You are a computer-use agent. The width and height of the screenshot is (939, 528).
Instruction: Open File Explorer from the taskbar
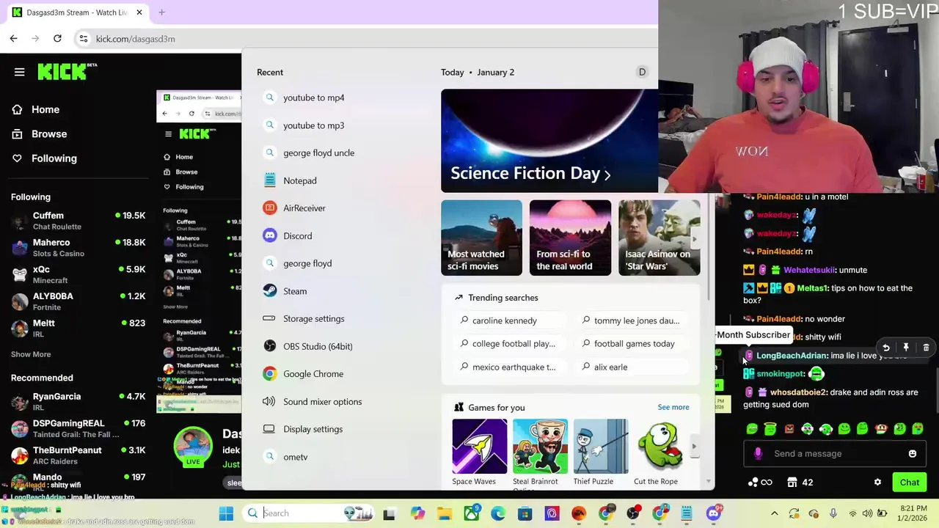445,513
